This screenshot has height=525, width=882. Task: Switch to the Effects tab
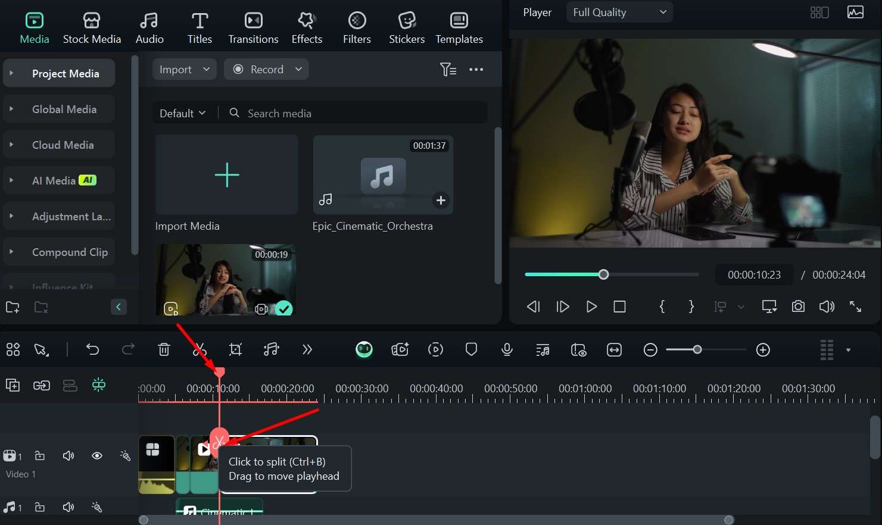coord(307,28)
